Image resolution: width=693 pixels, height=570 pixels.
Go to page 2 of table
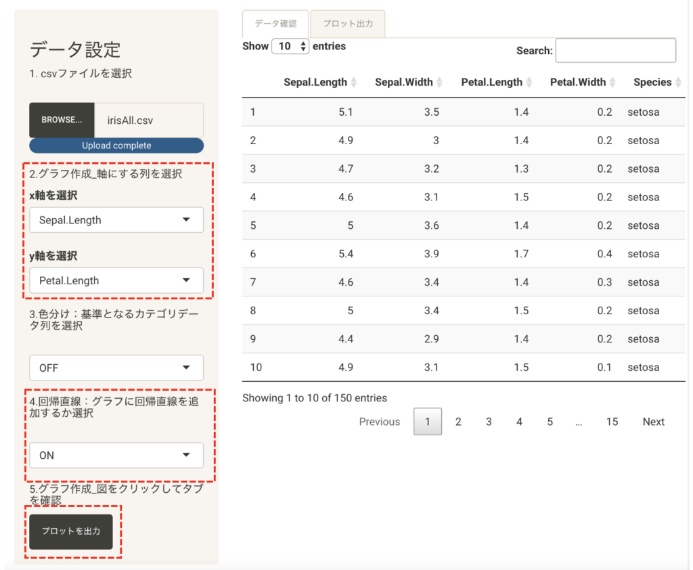(x=458, y=422)
